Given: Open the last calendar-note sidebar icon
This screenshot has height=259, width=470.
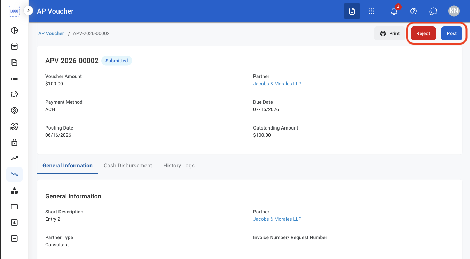Looking at the screenshot, I should click(x=14, y=238).
